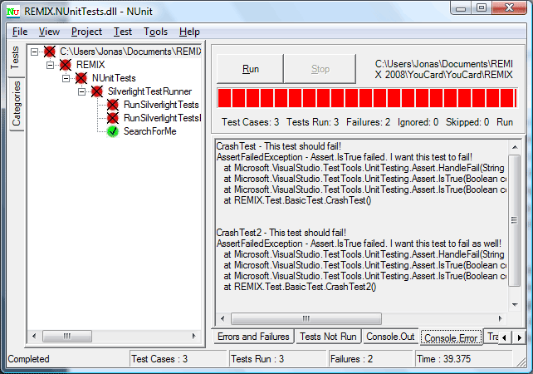The width and height of the screenshot is (533, 374).
Task: Open the Tools menu
Action: pyautogui.click(x=156, y=32)
